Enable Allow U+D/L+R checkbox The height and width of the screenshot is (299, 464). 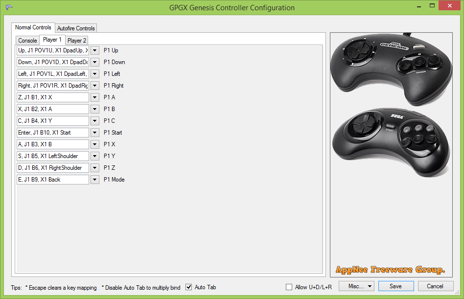tap(289, 287)
